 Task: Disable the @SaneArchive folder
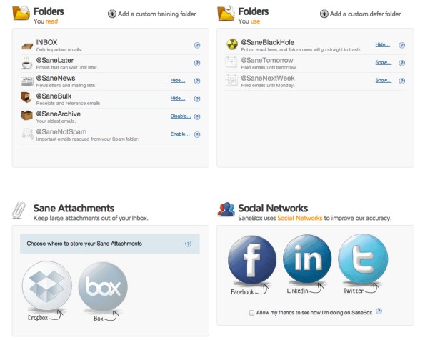181,116
